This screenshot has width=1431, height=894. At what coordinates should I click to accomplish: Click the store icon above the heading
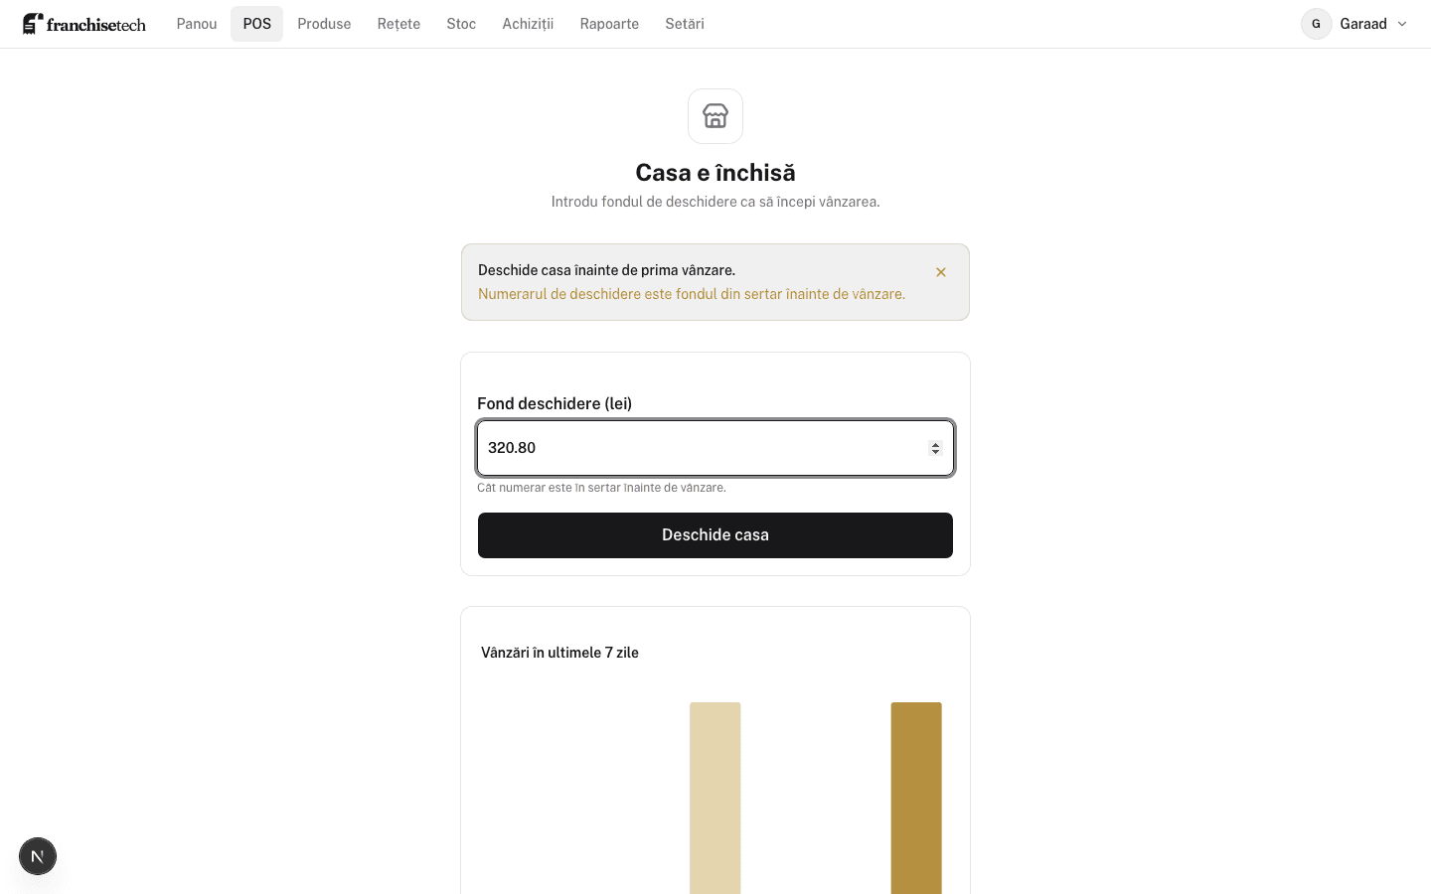[x=715, y=116]
